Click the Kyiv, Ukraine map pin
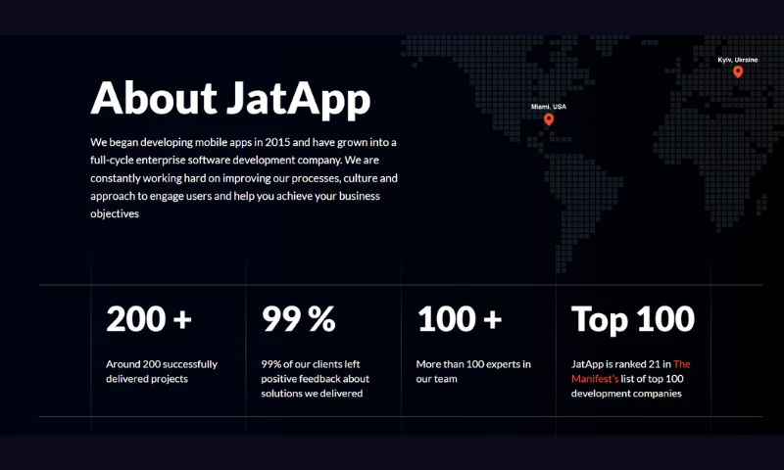This screenshot has height=470, width=784. pyautogui.click(x=738, y=71)
